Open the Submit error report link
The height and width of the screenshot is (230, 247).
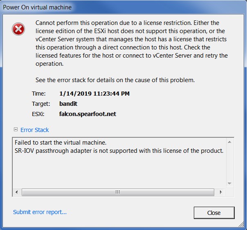coord(40,212)
